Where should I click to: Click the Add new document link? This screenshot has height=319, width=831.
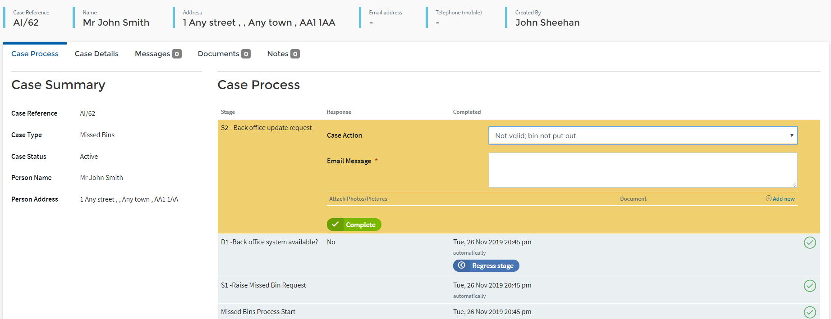[x=783, y=199]
